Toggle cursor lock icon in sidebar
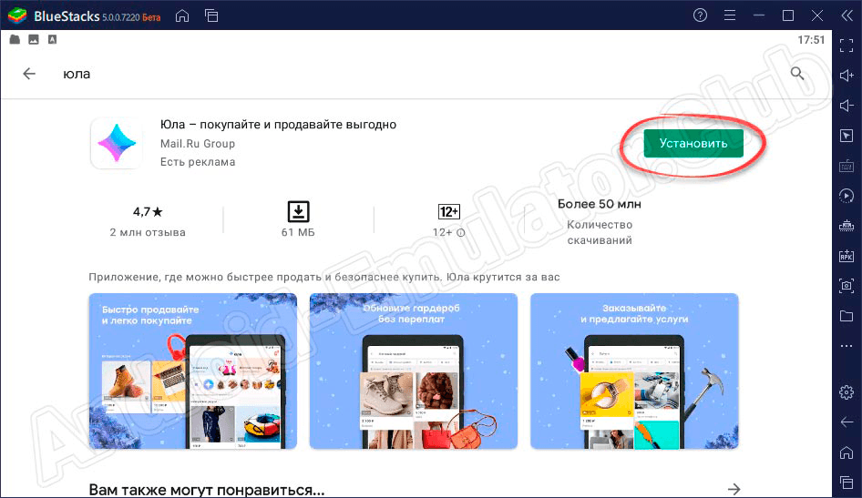The image size is (862, 498). [x=847, y=136]
